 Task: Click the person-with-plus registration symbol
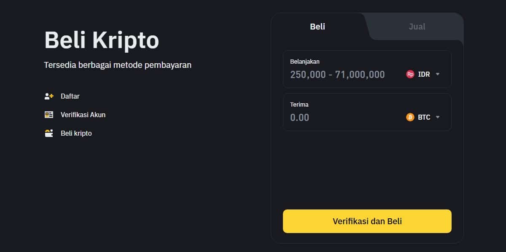(49, 96)
